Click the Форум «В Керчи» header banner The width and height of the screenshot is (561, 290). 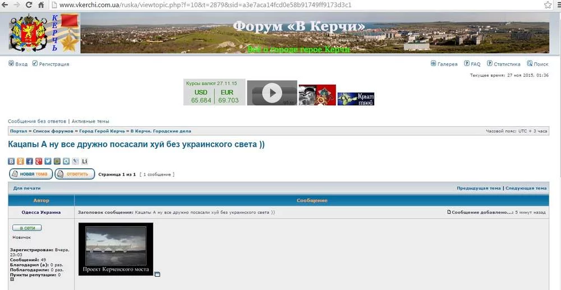tap(315, 33)
